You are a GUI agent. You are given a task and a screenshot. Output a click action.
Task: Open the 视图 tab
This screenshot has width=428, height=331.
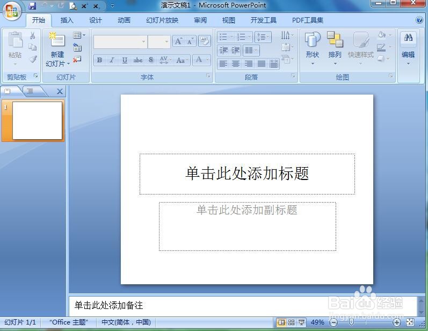pyautogui.click(x=228, y=20)
